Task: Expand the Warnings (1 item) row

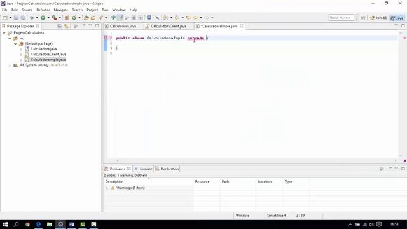Action: click(x=107, y=188)
